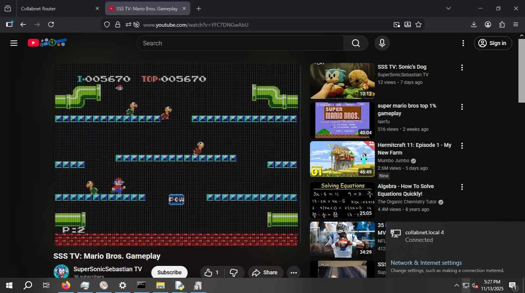Click the page scrollbar up arrow

[522, 36]
